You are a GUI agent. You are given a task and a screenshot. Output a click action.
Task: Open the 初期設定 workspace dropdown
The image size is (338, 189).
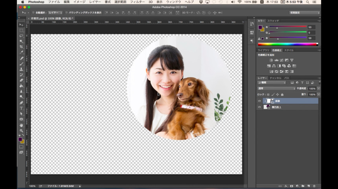pyautogui.click(x=304, y=13)
